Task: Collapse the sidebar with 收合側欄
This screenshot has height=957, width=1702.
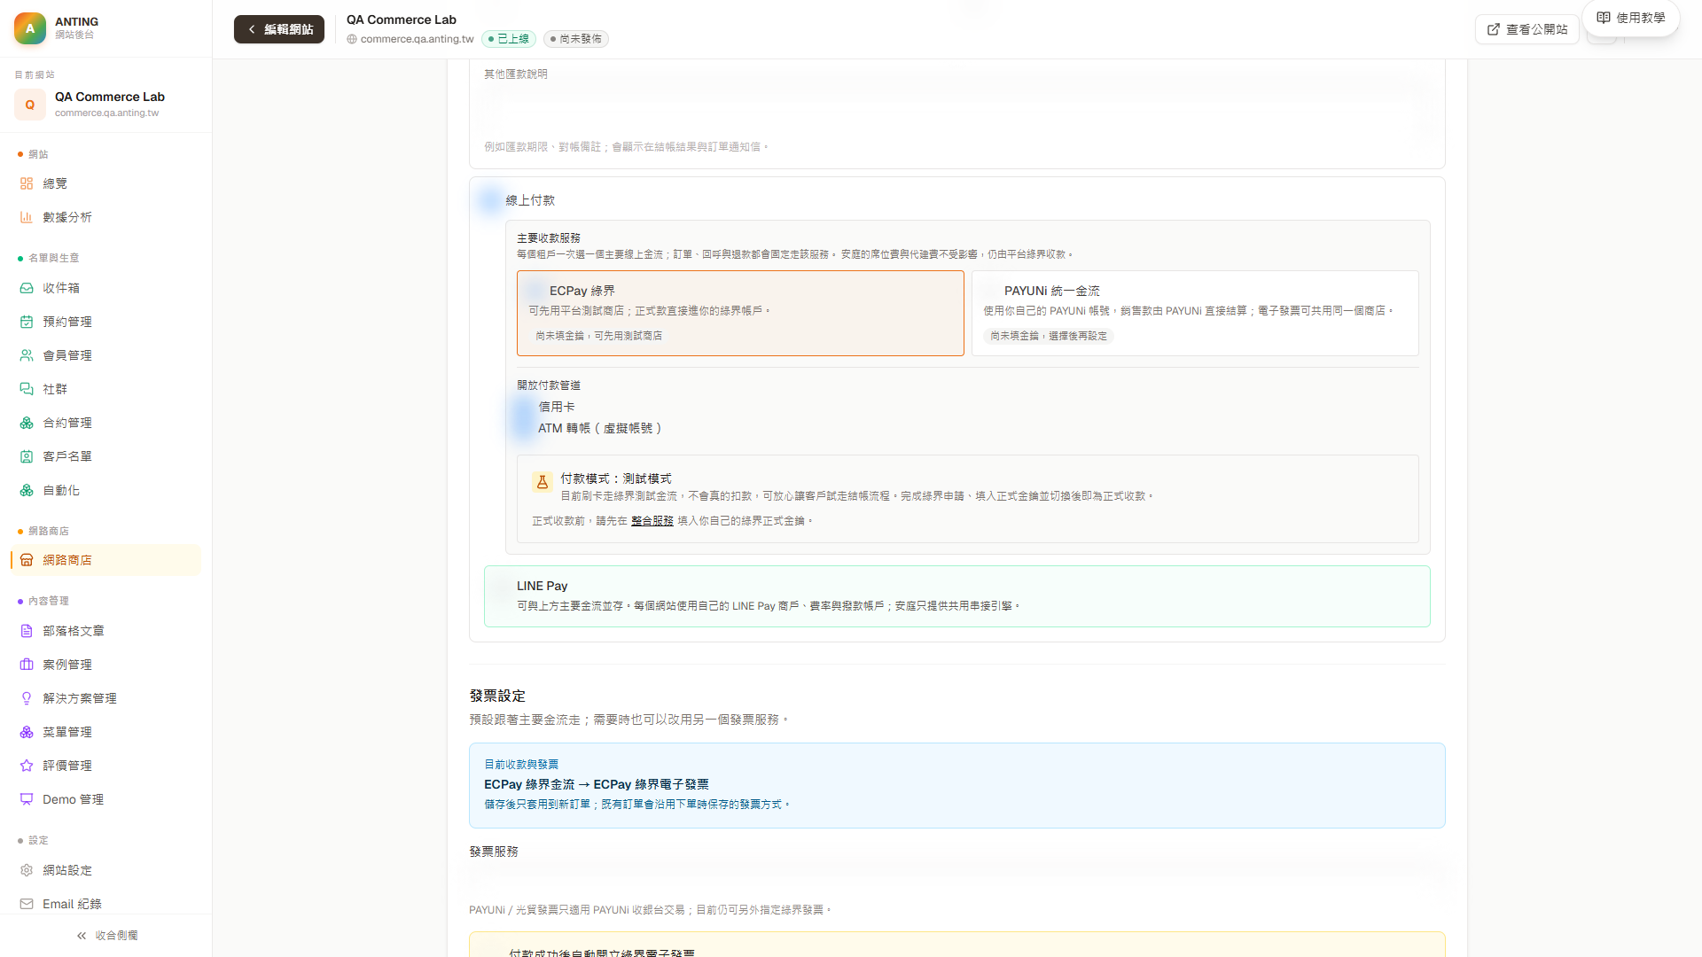Action: click(106, 936)
